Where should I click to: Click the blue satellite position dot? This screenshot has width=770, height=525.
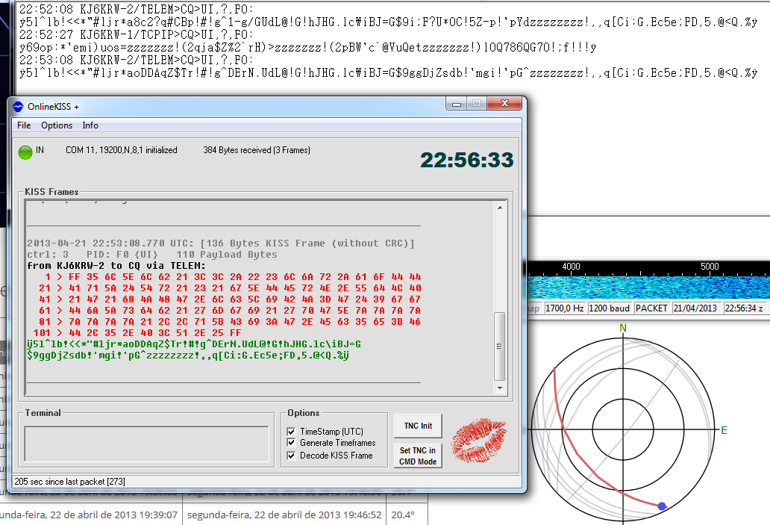pos(662,506)
